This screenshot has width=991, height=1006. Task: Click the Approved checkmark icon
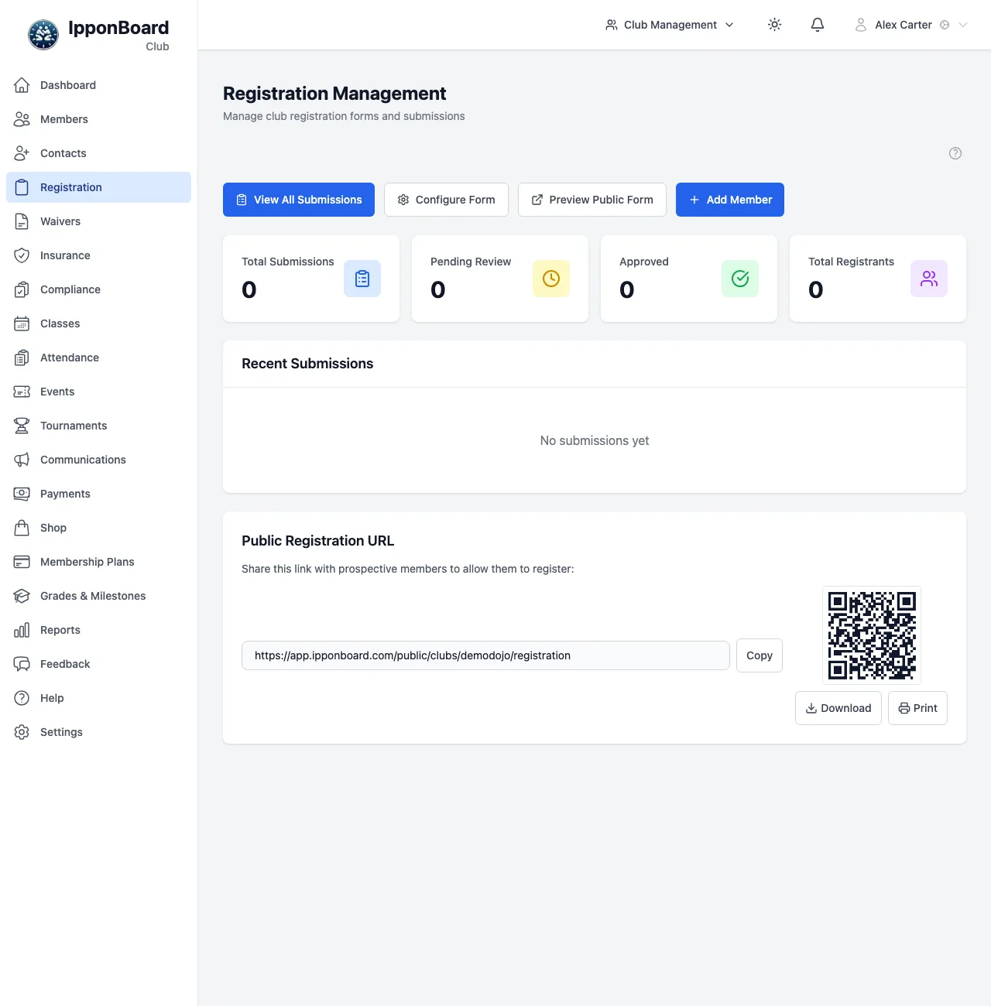click(x=740, y=279)
